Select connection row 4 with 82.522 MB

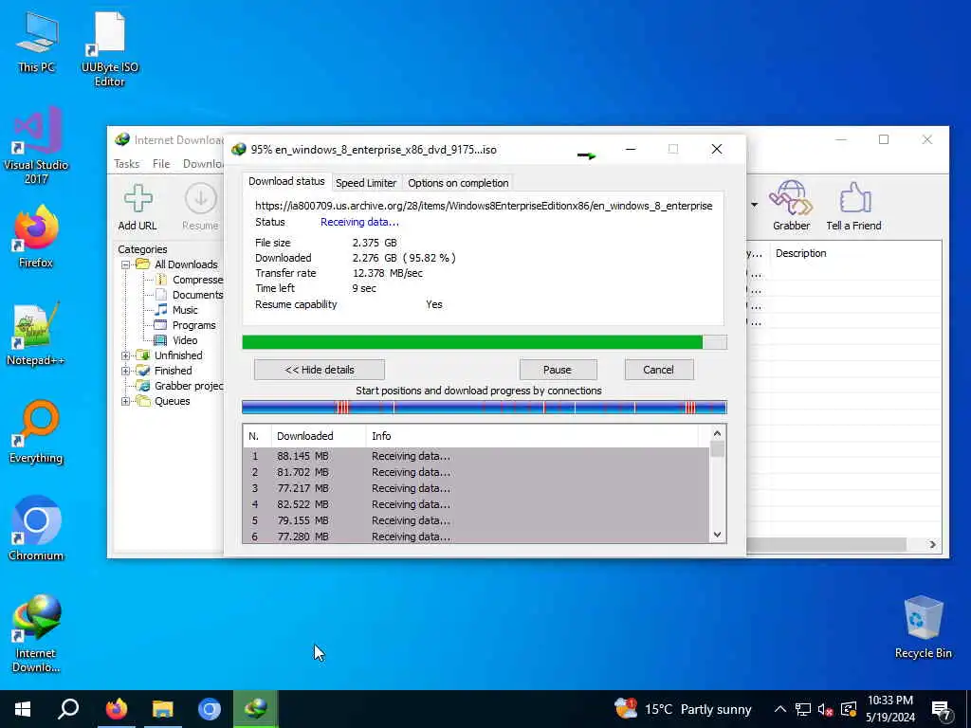[476, 504]
